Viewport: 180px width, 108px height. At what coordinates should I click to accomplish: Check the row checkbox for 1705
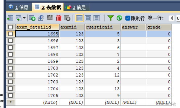pos(10,96)
